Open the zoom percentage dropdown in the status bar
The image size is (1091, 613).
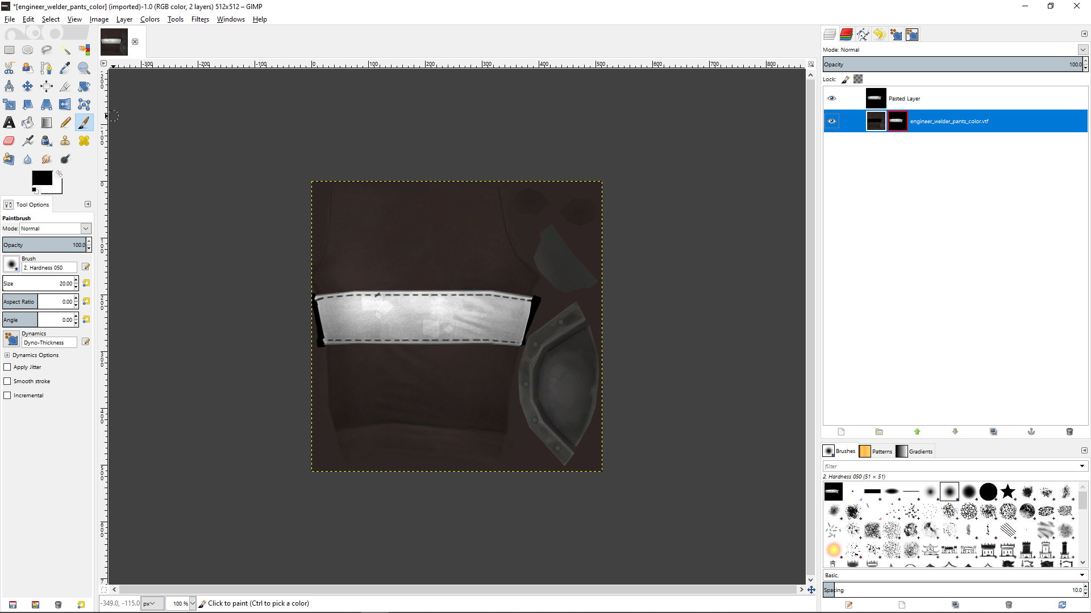point(192,603)
